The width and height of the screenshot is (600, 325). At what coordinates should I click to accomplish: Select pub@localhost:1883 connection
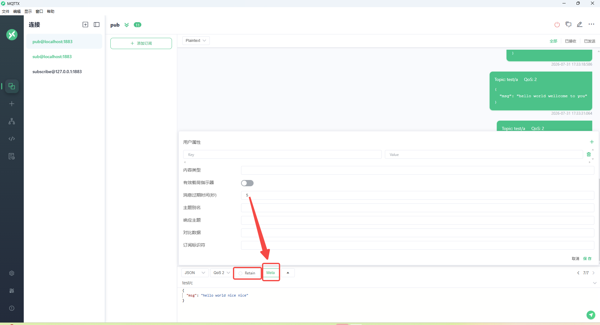click(64, 42)
